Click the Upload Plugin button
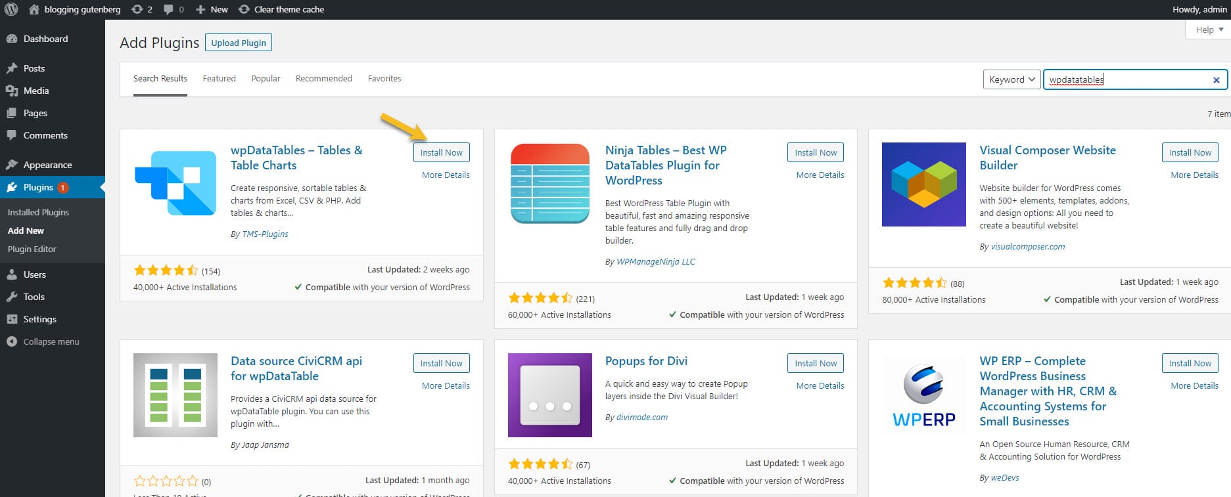The height and width of the screenshot is (497, 1231). [x=239, y=43]
